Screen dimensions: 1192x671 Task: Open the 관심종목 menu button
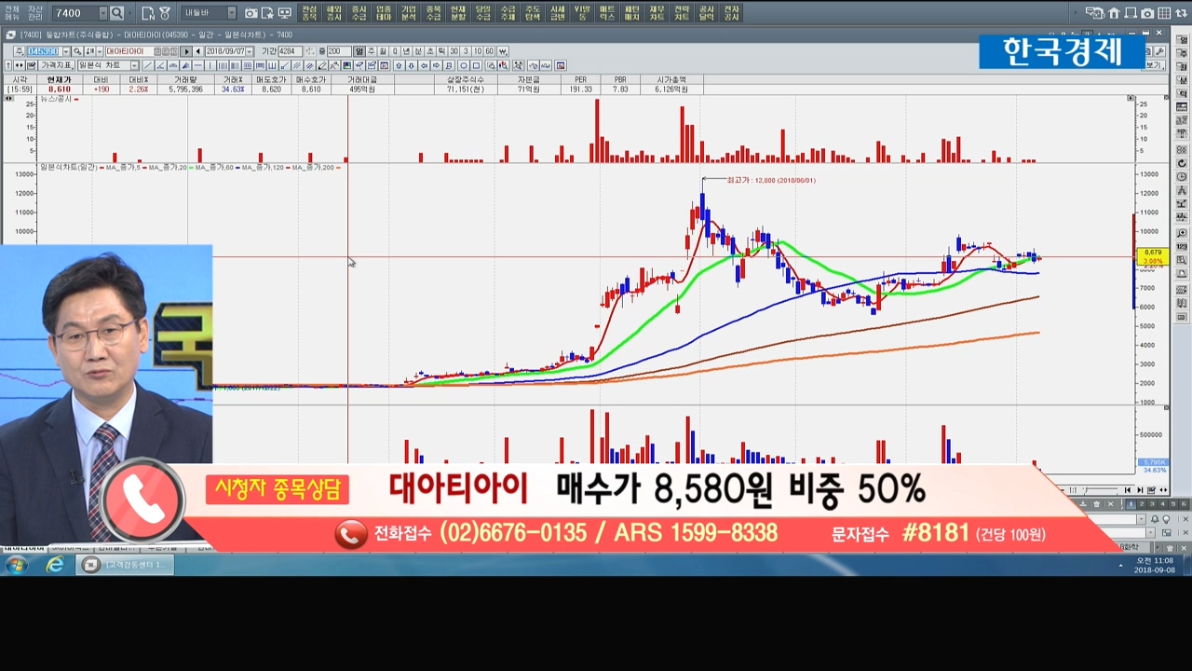(x=309, y=13)
